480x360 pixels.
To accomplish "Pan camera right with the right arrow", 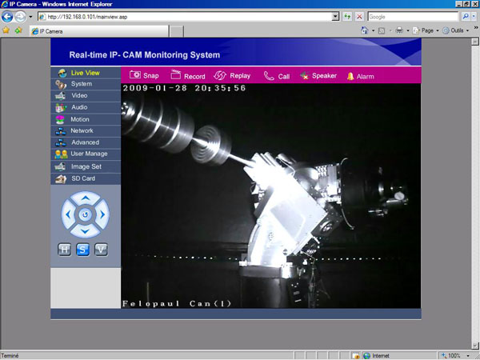I will click(102, 215).
